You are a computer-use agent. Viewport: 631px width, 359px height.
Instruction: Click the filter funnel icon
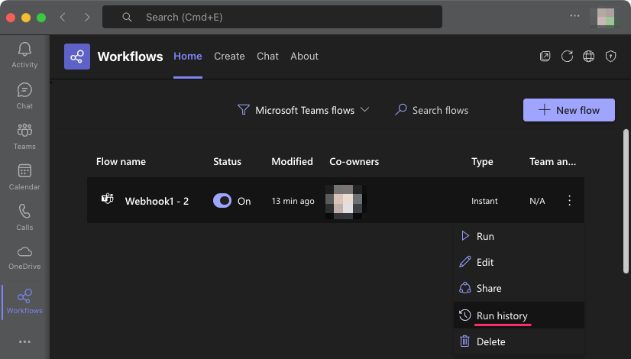tap(244, 109)
